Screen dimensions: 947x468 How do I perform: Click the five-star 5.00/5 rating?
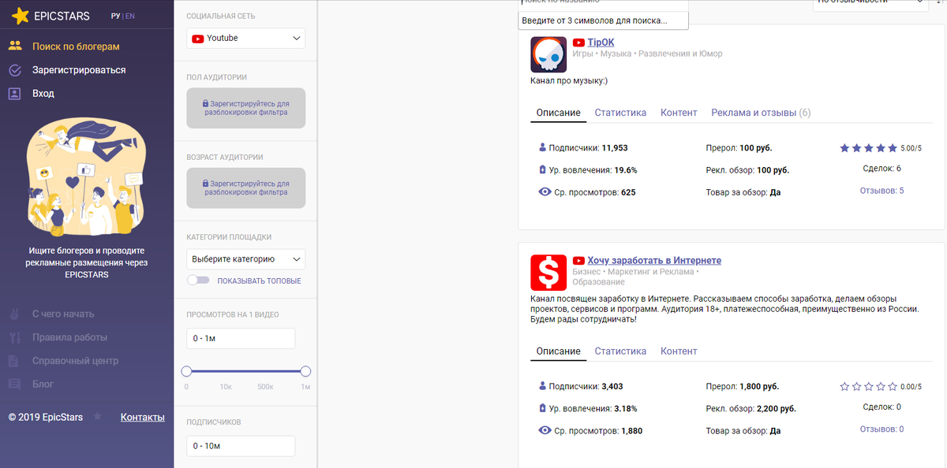pyautogui.click(x=869, y=147)
